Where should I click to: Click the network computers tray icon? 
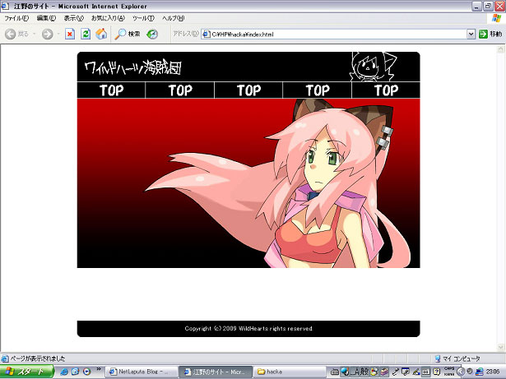[x=480, y=372]
